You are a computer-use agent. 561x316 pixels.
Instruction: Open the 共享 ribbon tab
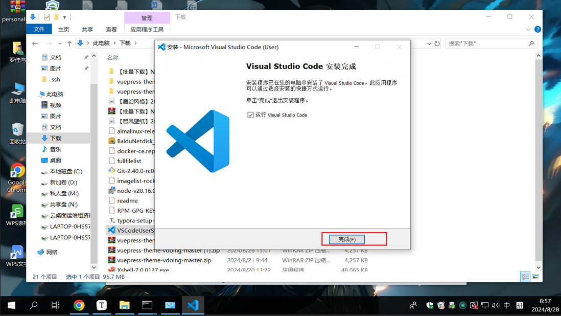point(87,29)
